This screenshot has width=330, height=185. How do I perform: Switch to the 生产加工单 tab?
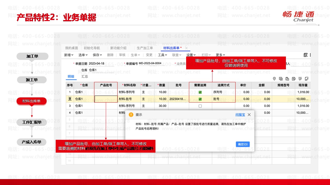point(145,48)
